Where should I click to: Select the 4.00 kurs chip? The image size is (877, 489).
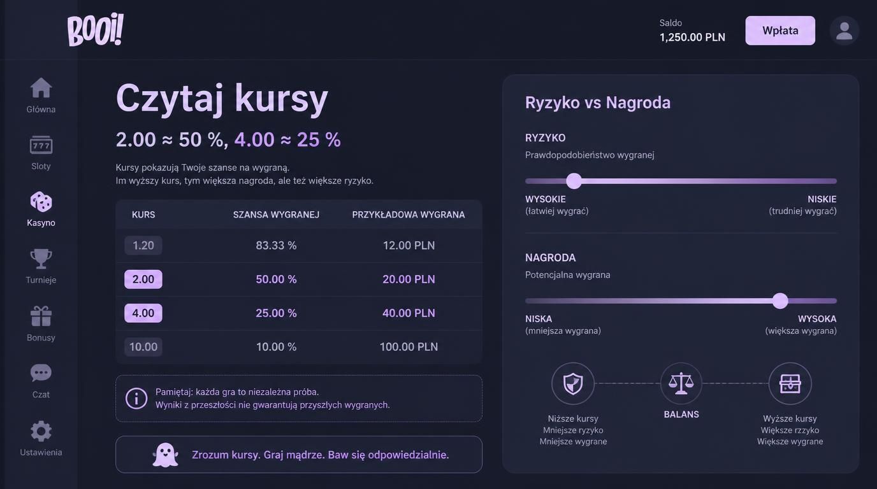pos(143,313)
